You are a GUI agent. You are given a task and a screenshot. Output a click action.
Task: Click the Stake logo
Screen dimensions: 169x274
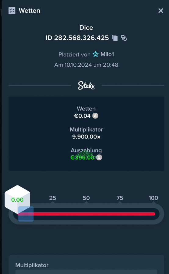tap(86, 86)
